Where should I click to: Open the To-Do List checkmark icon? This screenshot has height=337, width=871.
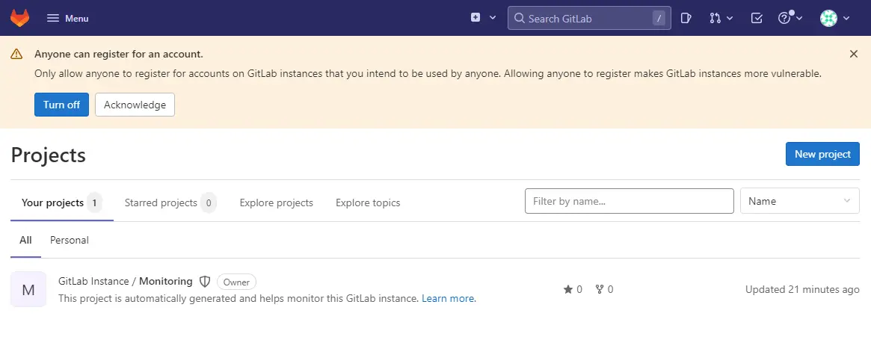757,19
